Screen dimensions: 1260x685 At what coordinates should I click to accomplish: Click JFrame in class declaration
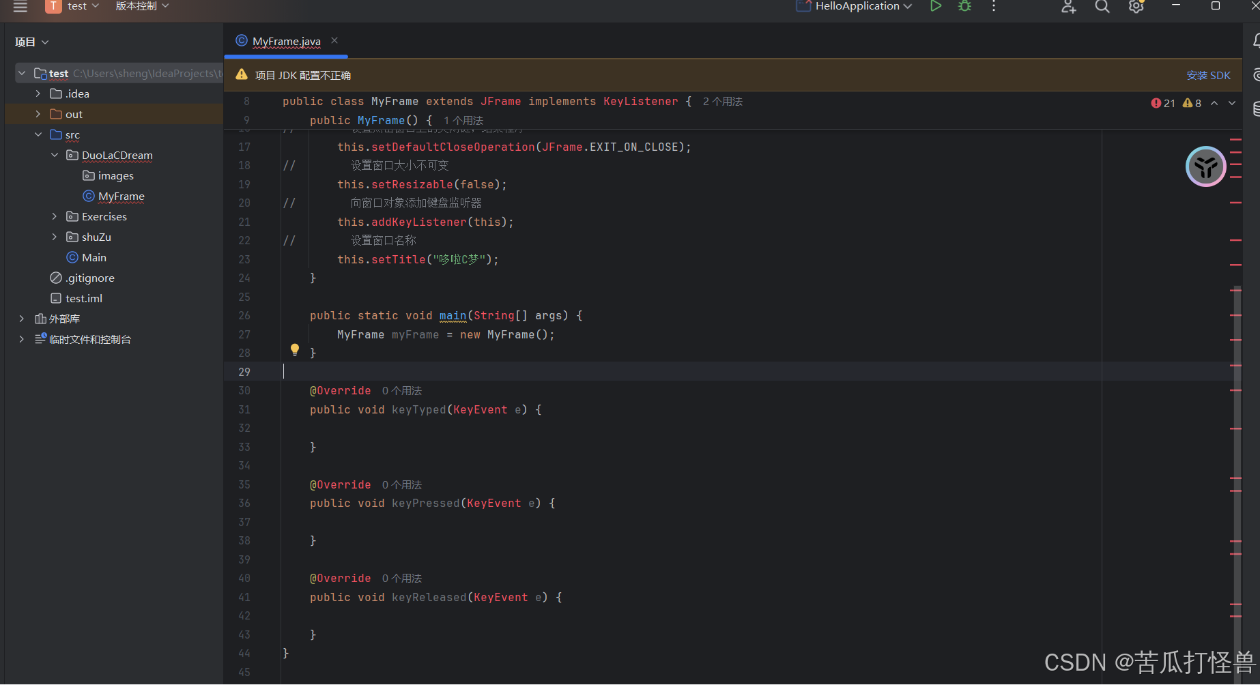(x=500, y=101)
